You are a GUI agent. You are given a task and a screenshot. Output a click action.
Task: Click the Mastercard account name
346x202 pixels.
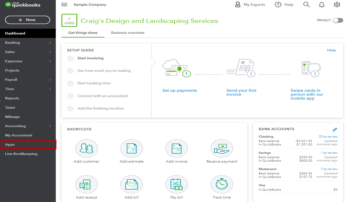(267, 169)
